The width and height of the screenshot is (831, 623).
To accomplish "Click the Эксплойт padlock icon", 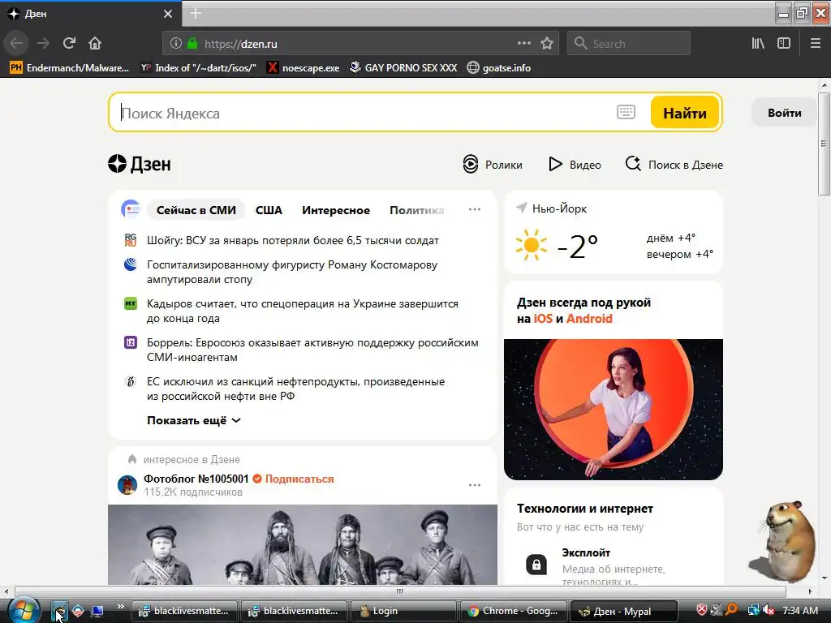I will tap(536, 565).
